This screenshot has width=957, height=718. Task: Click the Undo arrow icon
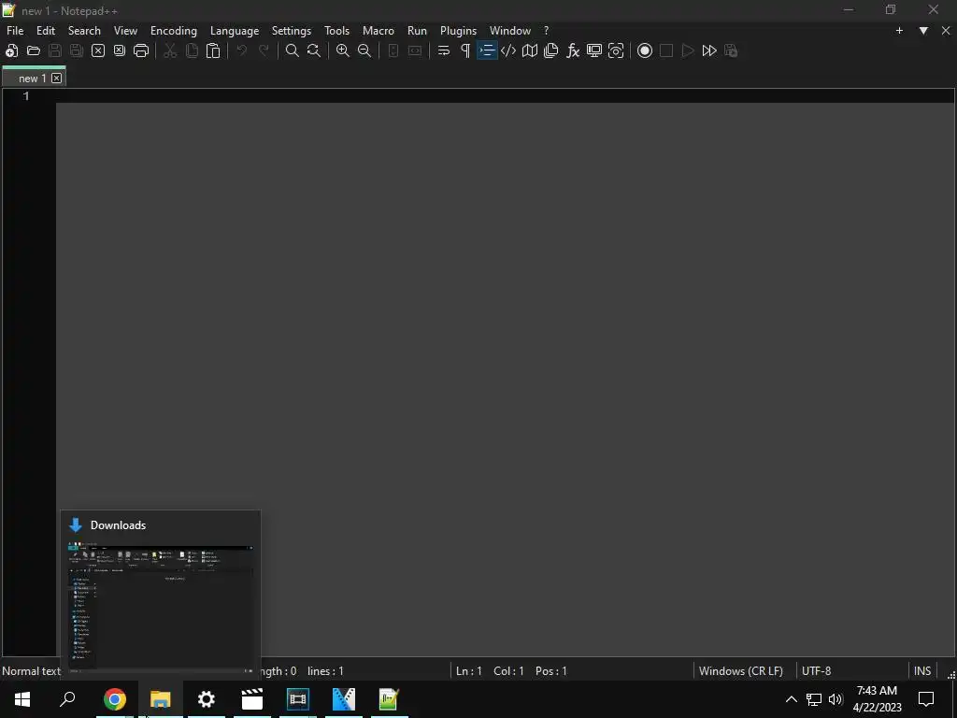tap(242, 50)
